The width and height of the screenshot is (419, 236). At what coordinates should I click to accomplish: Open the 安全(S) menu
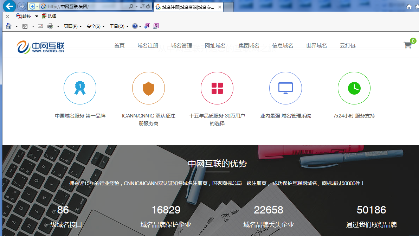(x=96, y=26)
